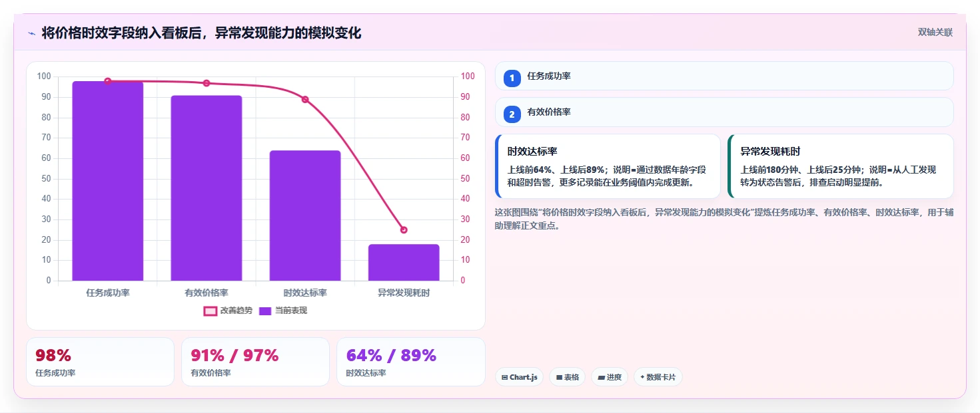Click the 进度 tag
This screenshot has width=980, height=413.
tap(610, 377)
